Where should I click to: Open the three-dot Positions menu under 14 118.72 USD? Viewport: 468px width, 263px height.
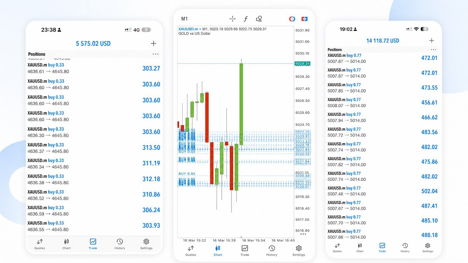point(434,49)
